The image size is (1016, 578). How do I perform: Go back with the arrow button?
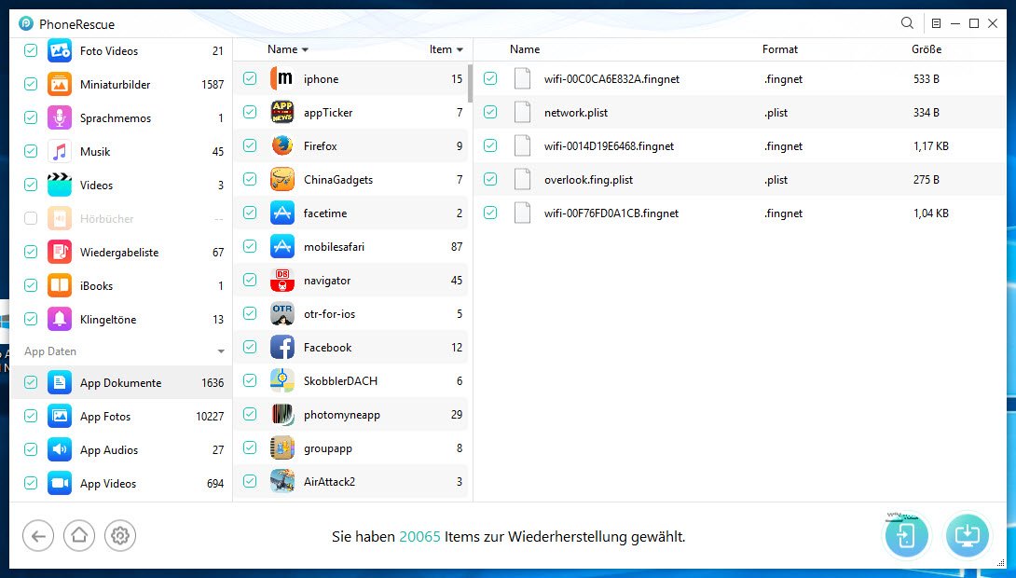[38, 536]
